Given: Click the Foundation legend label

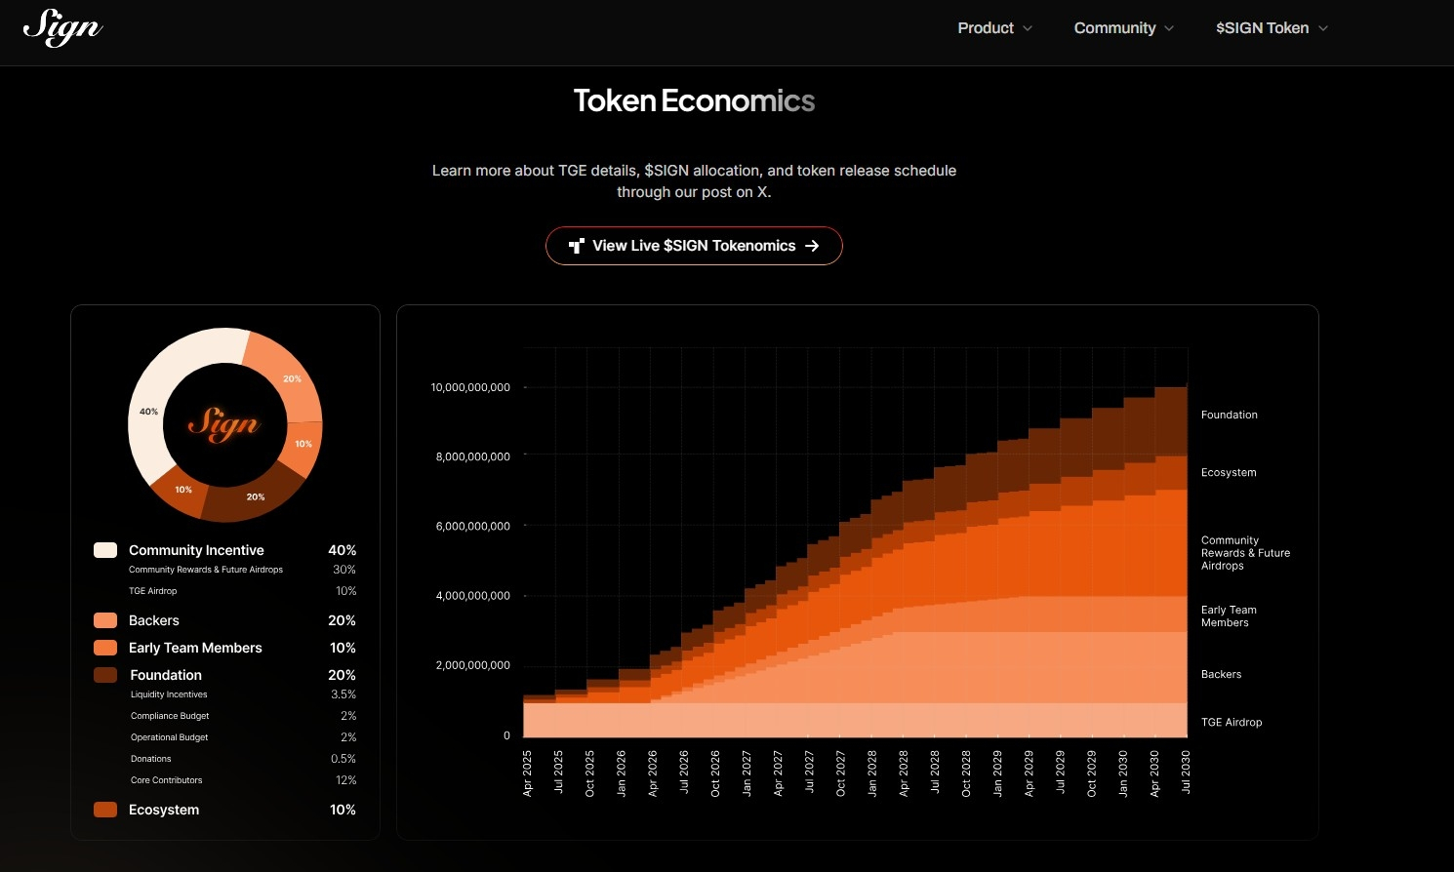Looking at the screenshot, I should click(166, 675).
